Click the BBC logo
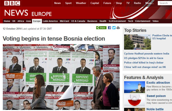 point(12,3)
